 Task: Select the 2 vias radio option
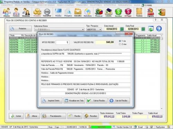pos(120,44)
